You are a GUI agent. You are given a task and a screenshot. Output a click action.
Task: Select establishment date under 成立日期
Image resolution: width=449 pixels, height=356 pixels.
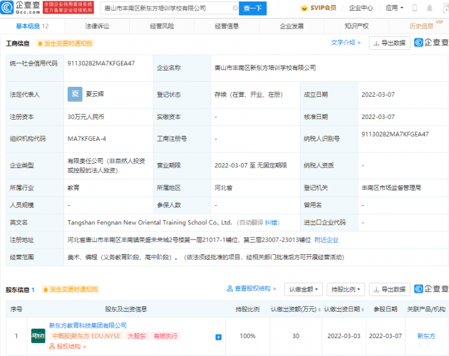pos(378,95)
